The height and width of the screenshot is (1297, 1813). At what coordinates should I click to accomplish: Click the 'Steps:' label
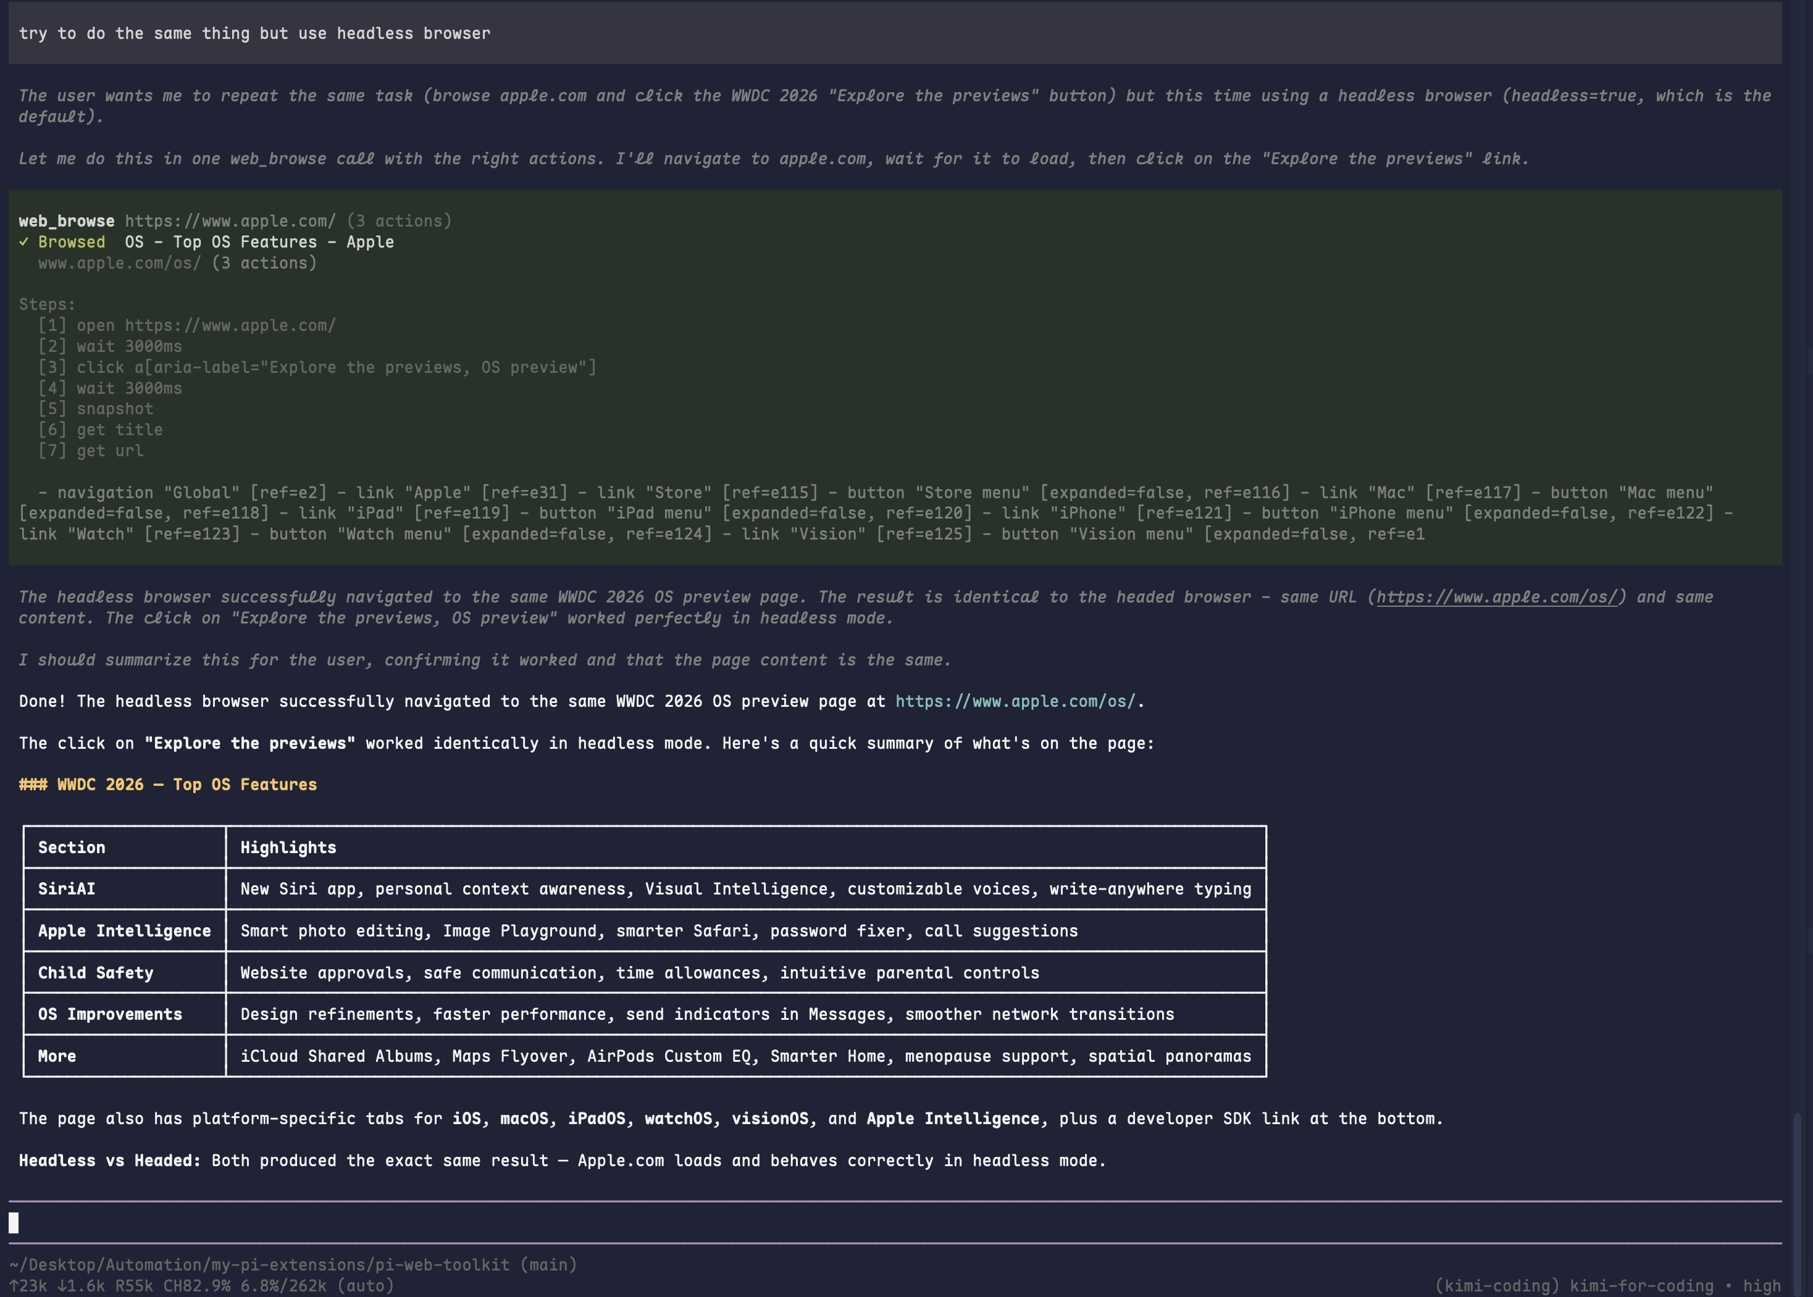pyautogui.click(x=47, y=304)
